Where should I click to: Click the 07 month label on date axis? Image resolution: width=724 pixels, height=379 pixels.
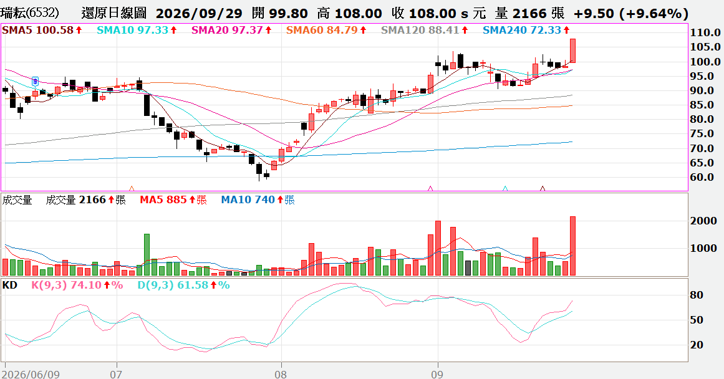point(116,373)
